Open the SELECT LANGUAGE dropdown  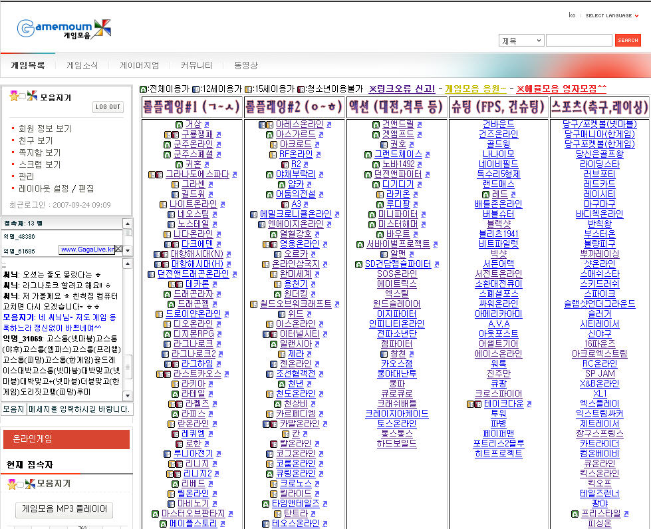click(611, 15)
